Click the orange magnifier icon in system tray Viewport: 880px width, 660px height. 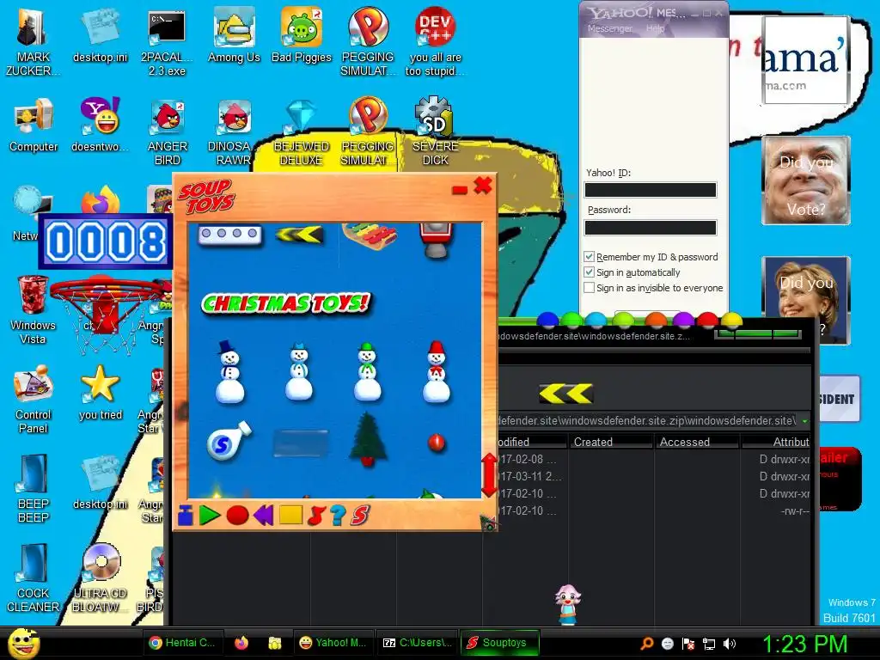click(x=646, y=644)
